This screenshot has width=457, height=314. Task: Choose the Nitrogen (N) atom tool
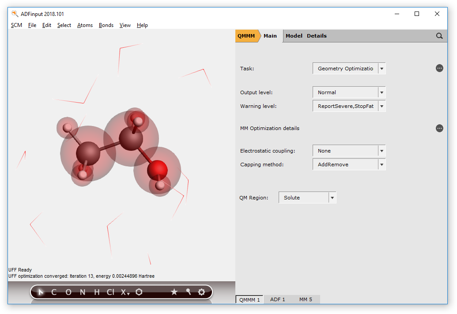pos(83,292)
